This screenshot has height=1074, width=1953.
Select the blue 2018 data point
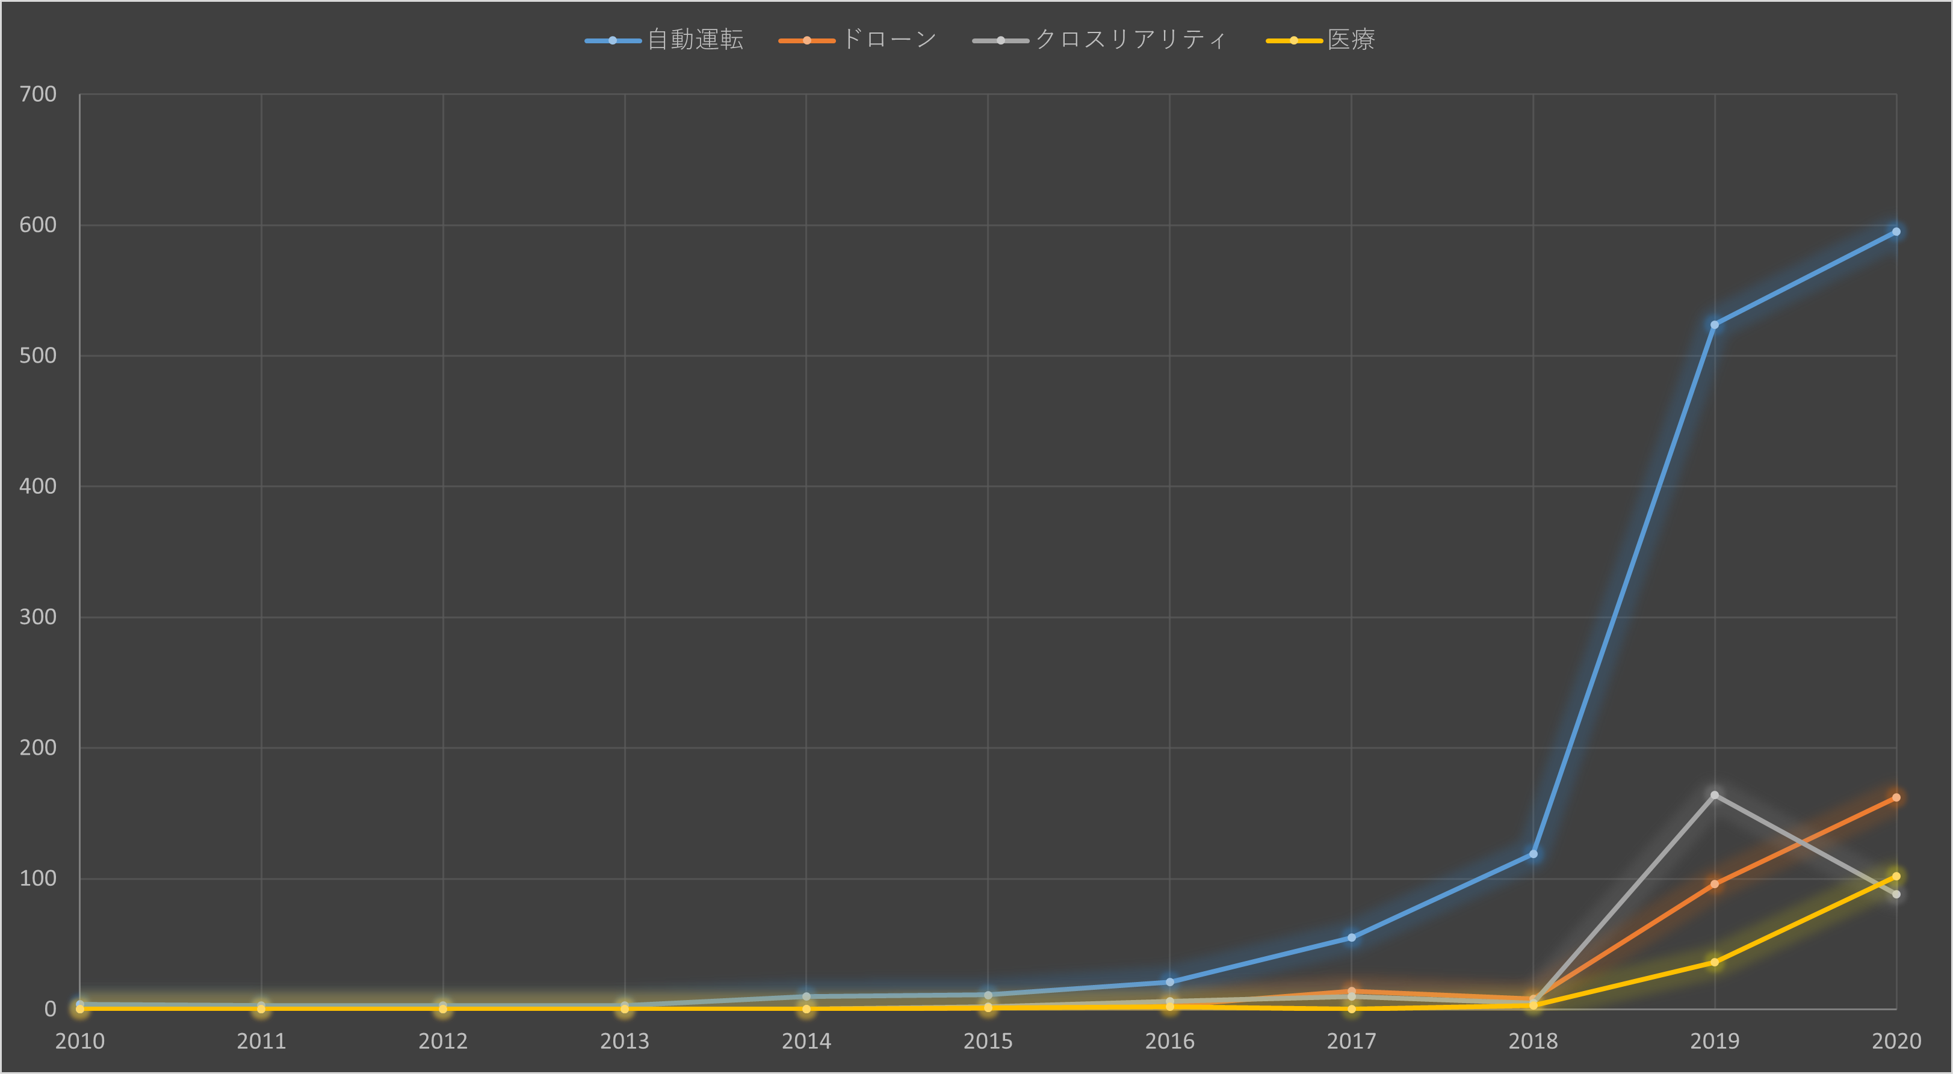[1533, 855]
